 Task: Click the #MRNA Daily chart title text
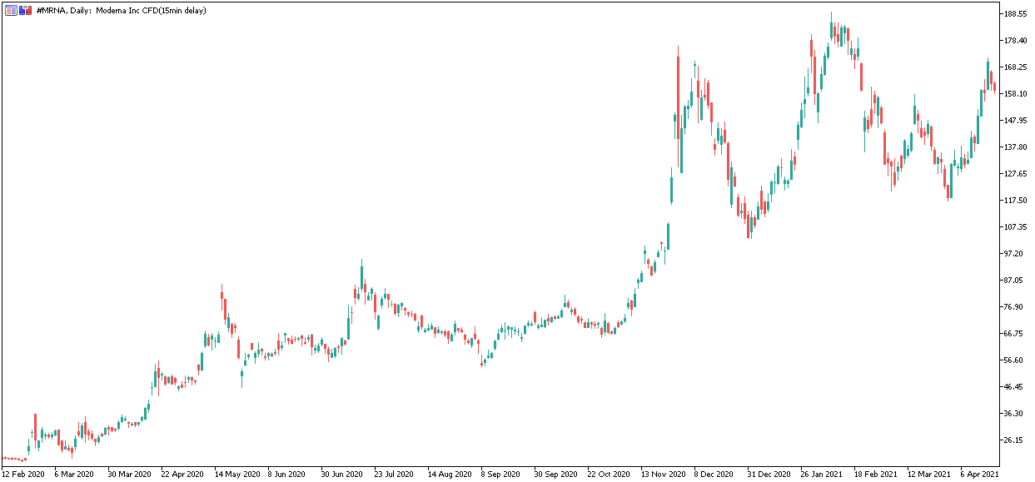pyautogui.click(x=122, y=10)
